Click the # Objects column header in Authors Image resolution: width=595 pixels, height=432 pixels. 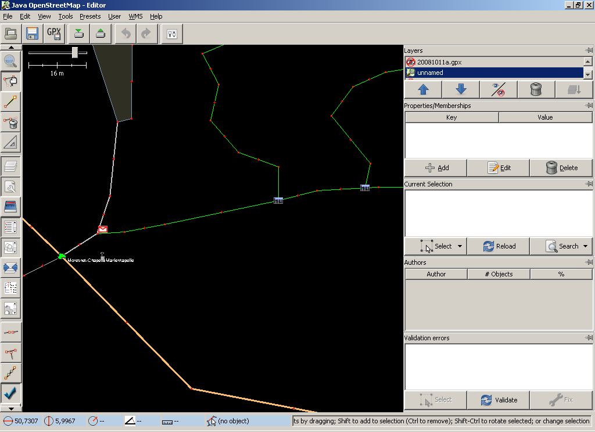[x=498, y=274]
